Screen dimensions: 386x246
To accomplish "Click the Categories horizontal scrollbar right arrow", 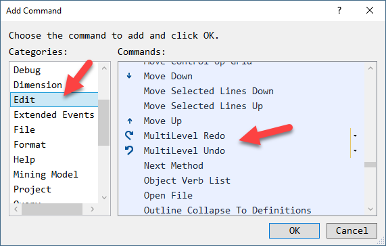I will 92,209.
